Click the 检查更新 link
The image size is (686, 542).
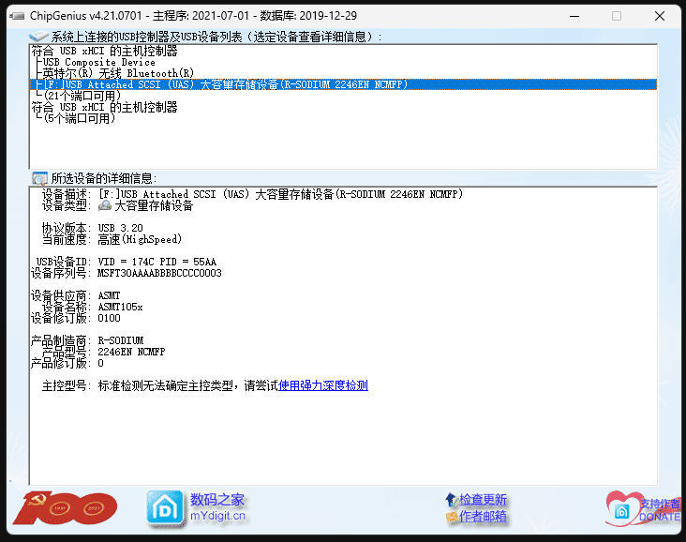click(x=483, y=500)
